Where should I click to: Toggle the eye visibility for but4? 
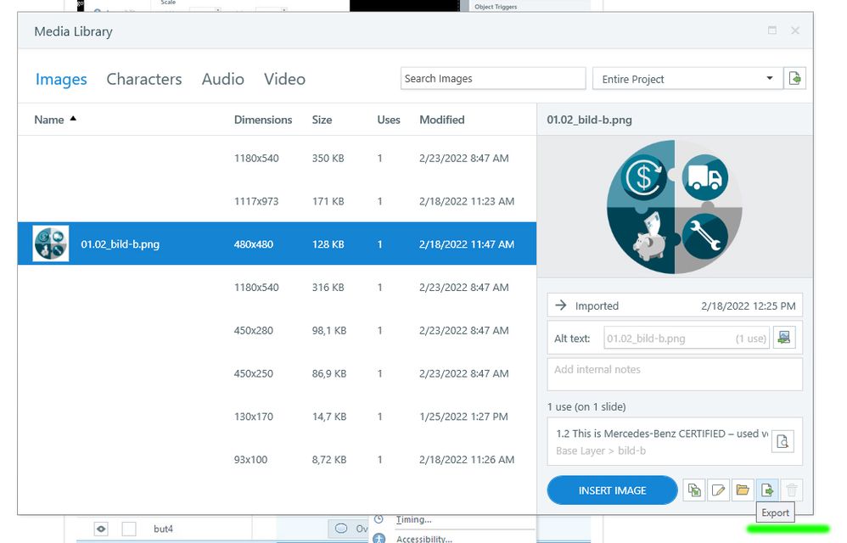101,529
